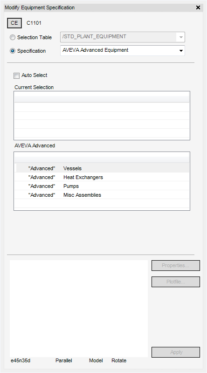This screenshot has width=207, height=373.
Task: Click the Plotfile... button
Action: (176, 282)
